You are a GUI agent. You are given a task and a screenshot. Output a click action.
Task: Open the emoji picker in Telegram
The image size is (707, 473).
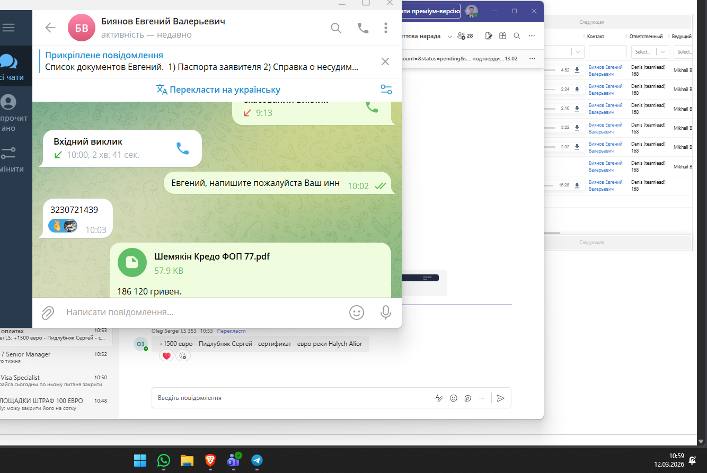click(x=357, y=313)
